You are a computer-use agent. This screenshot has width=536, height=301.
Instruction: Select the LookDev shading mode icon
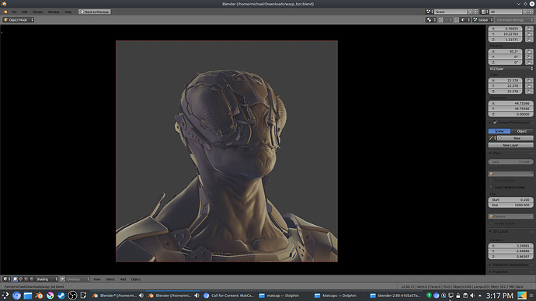(26, 279)
